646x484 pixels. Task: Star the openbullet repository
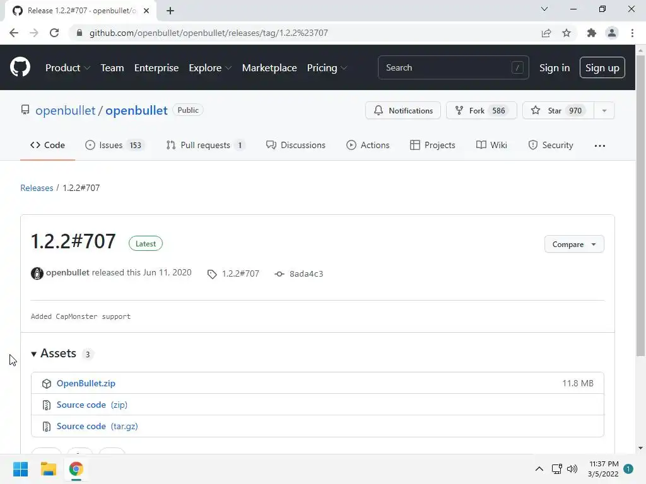click(558, 110)
